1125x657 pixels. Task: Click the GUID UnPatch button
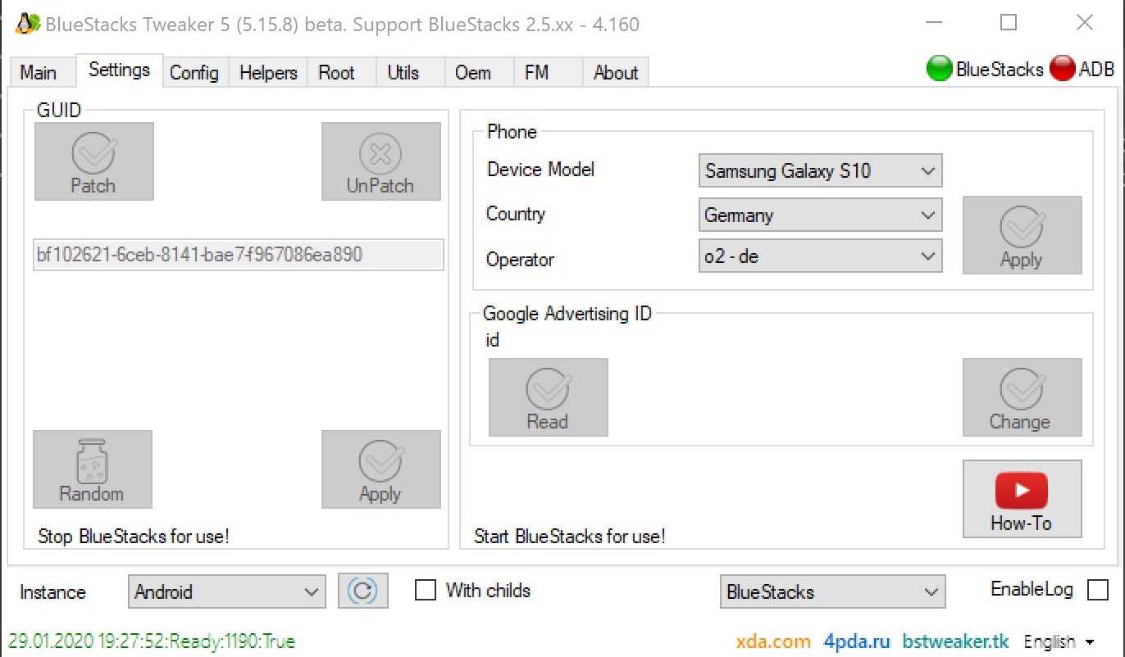(x=380, y=161)
